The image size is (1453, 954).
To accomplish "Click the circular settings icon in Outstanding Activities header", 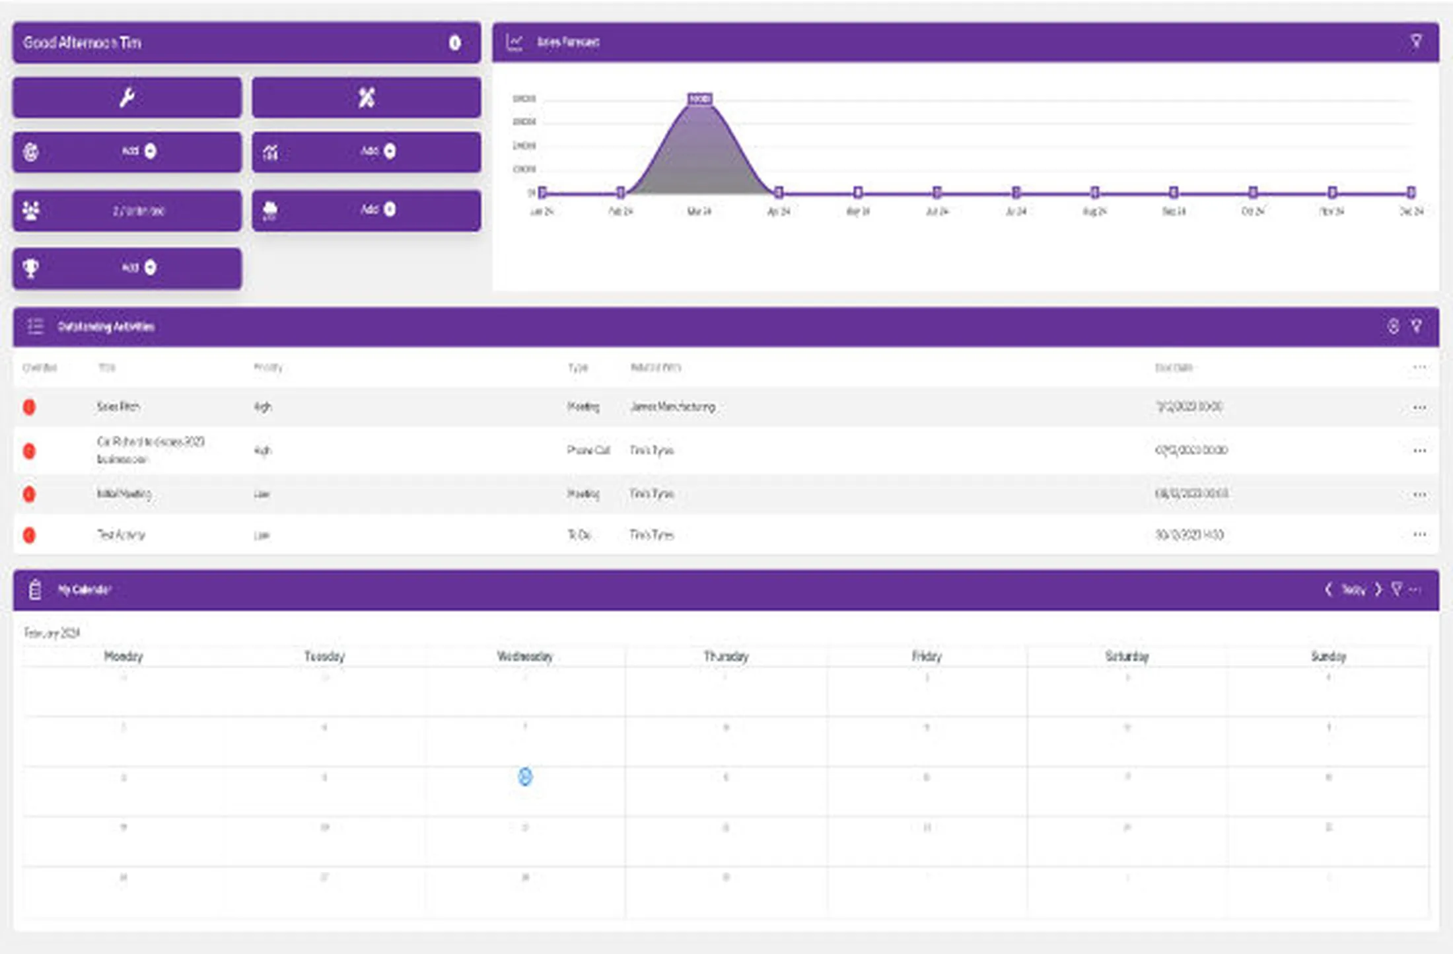I will coord(1393,326).
